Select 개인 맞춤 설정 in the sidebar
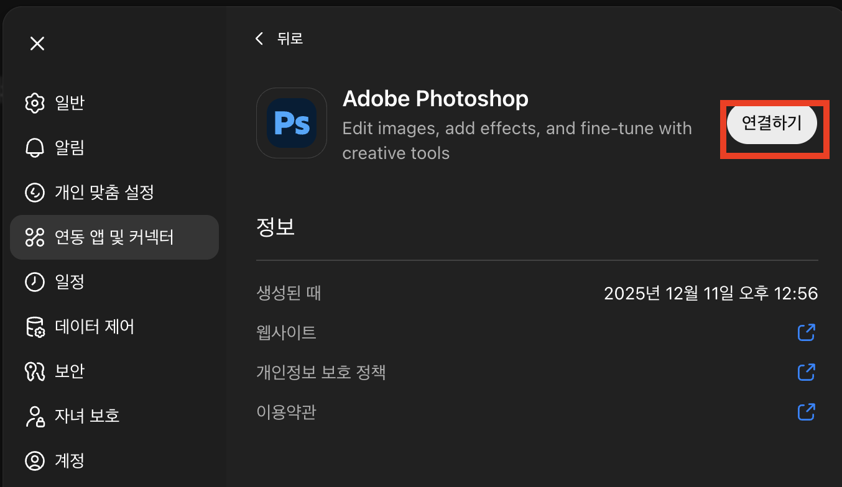 coord(114,193)
